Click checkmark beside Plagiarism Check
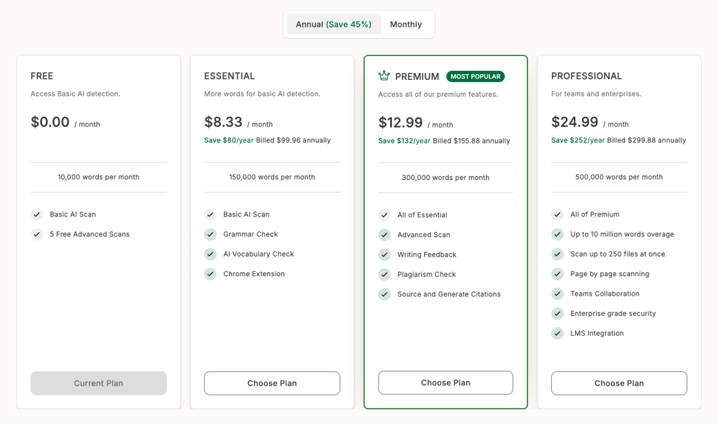This screenshot has height=424, width=718. (x=384, y=274)
